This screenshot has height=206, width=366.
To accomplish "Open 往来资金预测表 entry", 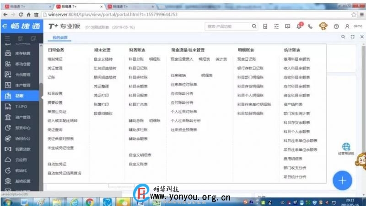I will pyautogui.click(x=184, y=130).
